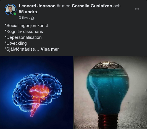The image size is (147, 129).
Task: Click the Kognitiv dissonans text line
Action: click(24, 32)
